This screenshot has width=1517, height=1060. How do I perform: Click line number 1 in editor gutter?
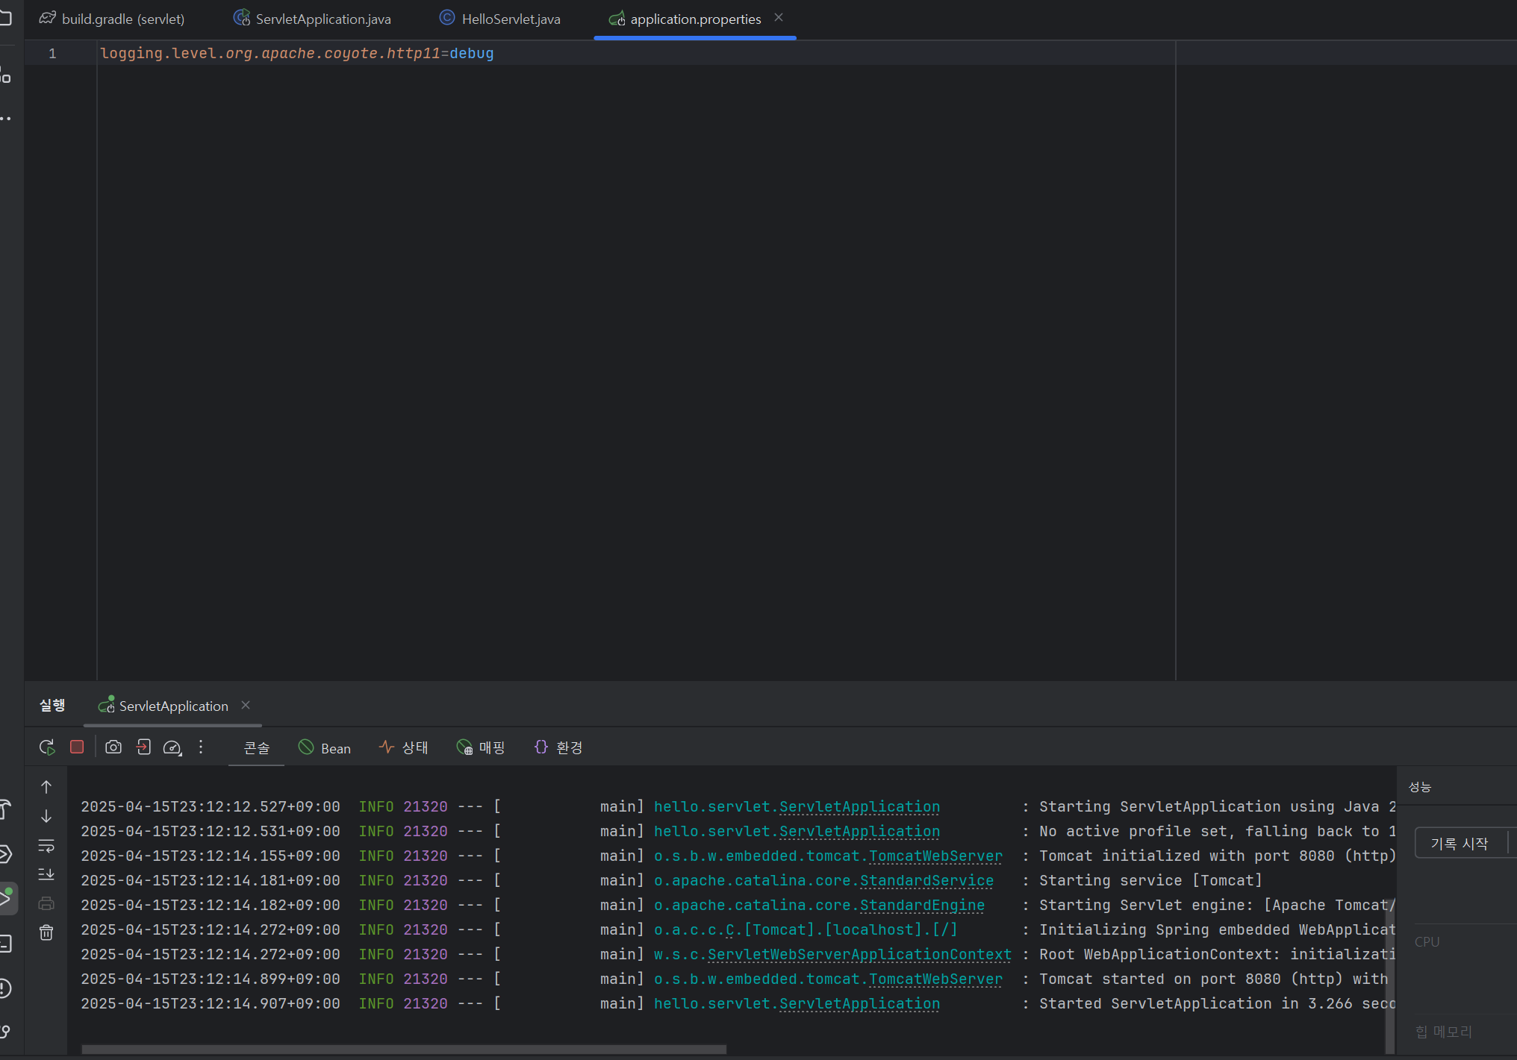52,53
